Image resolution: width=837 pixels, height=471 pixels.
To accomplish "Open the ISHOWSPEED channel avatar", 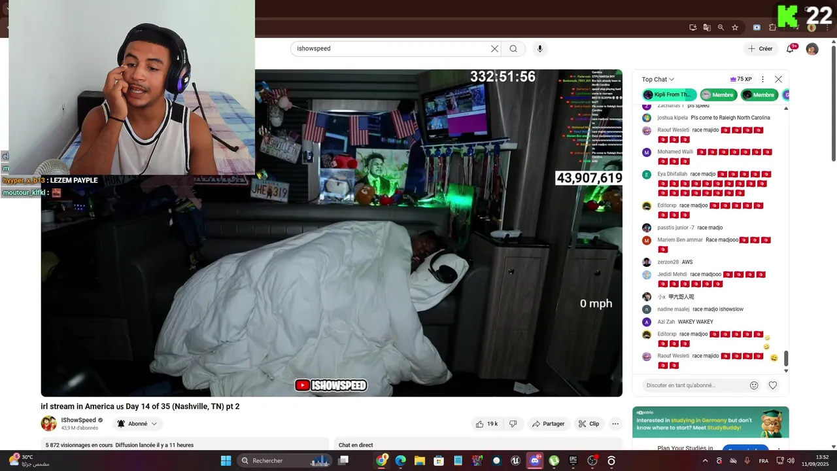I will click(x=49, y=423).
